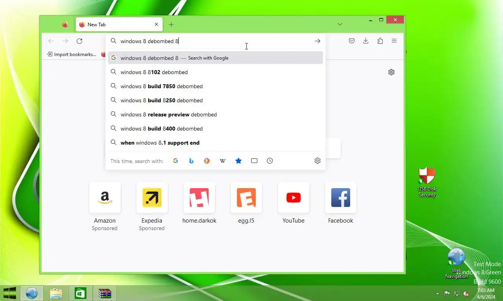Open the Action Center flag icon
This screenshot has height=301, width=503.
click(x=447, y=294)
